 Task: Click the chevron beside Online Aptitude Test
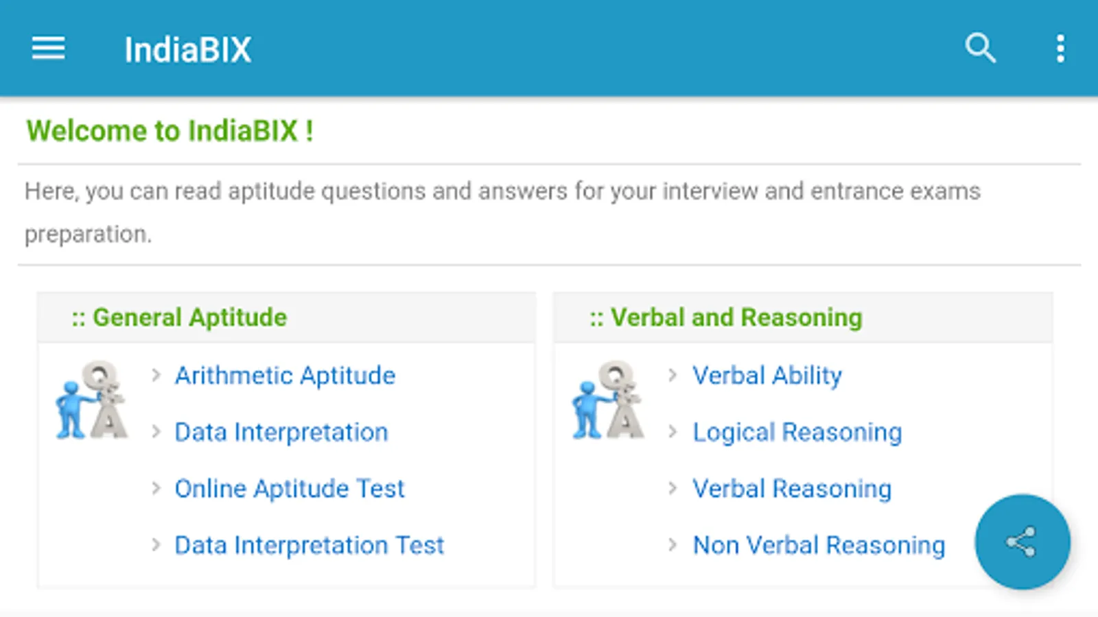[156, 488]
